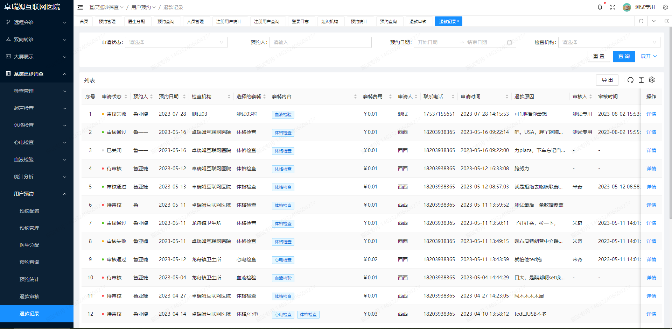The image size is (672, 329).
Task: Close the 退款记录 tab
Action: point(458,21)
